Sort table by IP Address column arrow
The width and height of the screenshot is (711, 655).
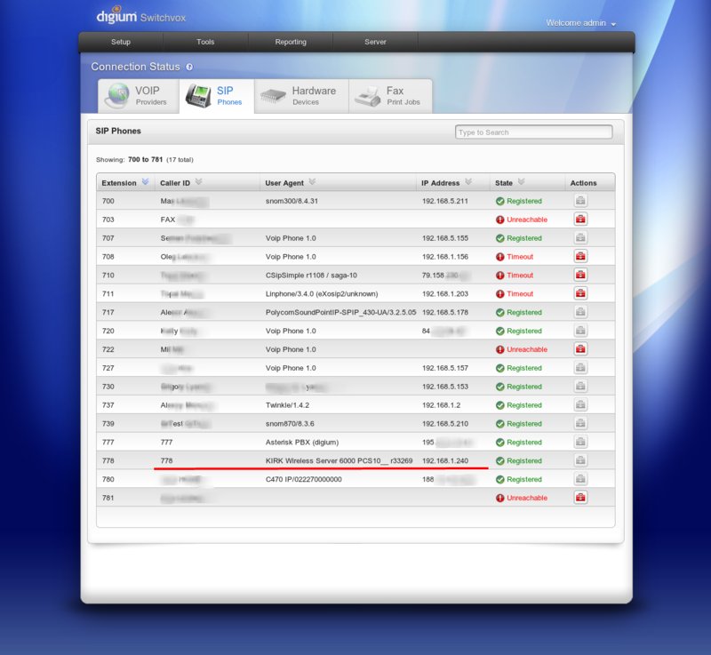pos(468,182)
